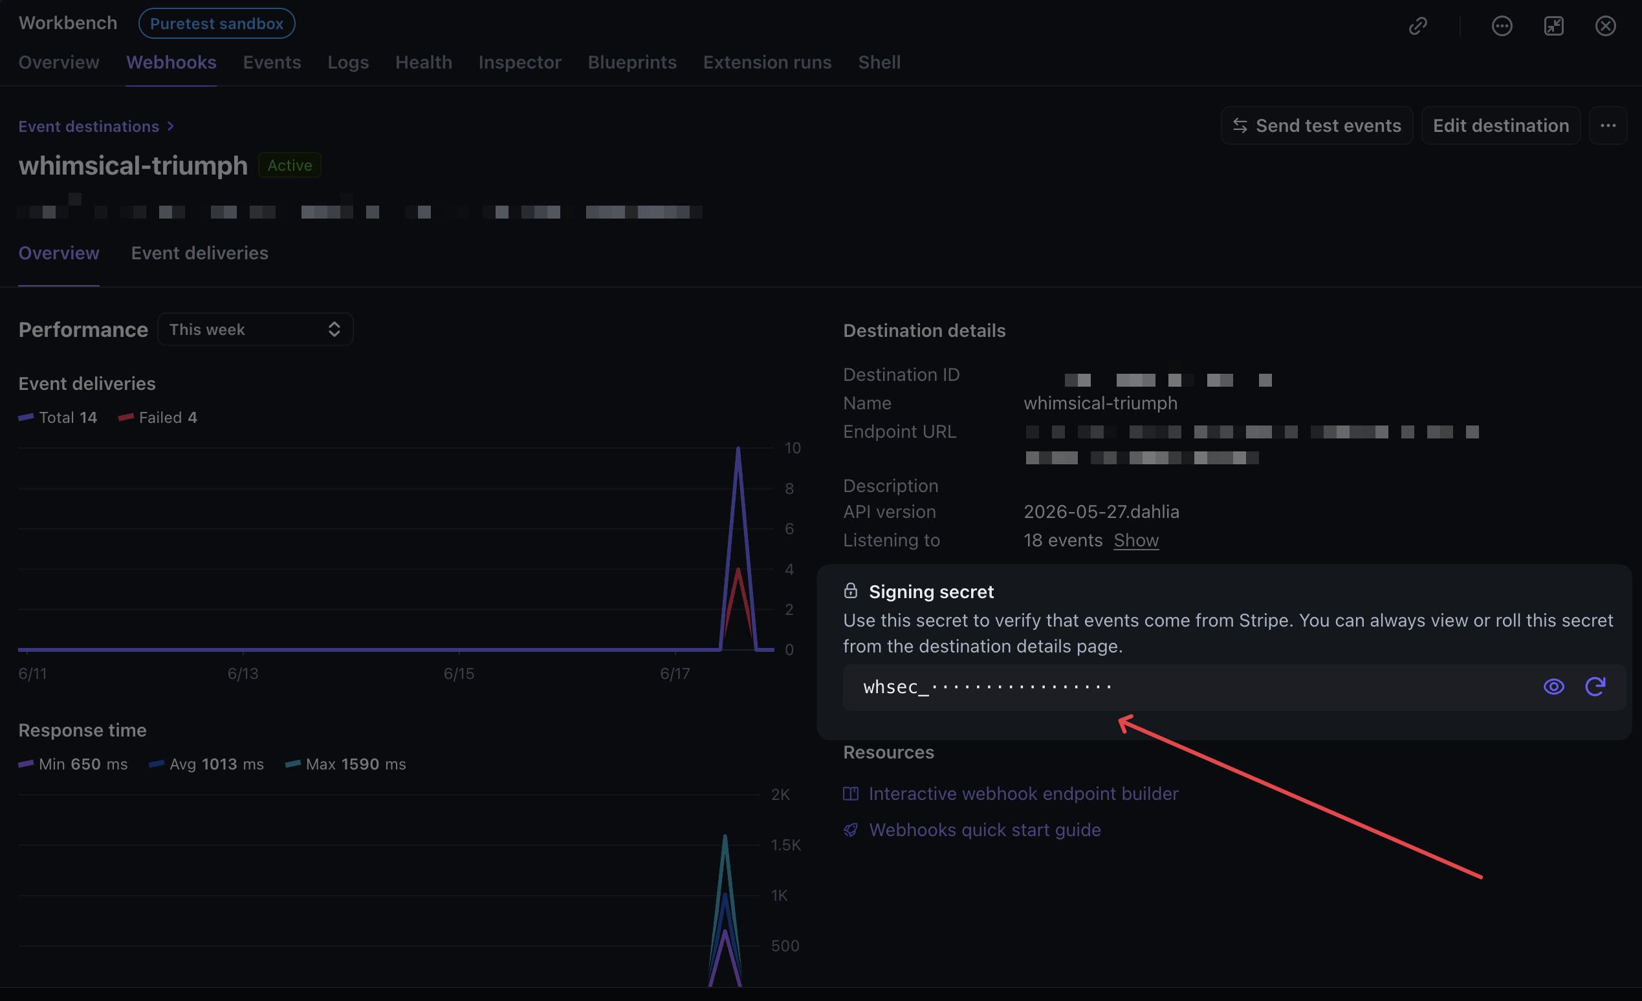This screenshot has width=1642, height=1001.
Task: Click book icon next to endpoint builder
Action: pos(850,793)
